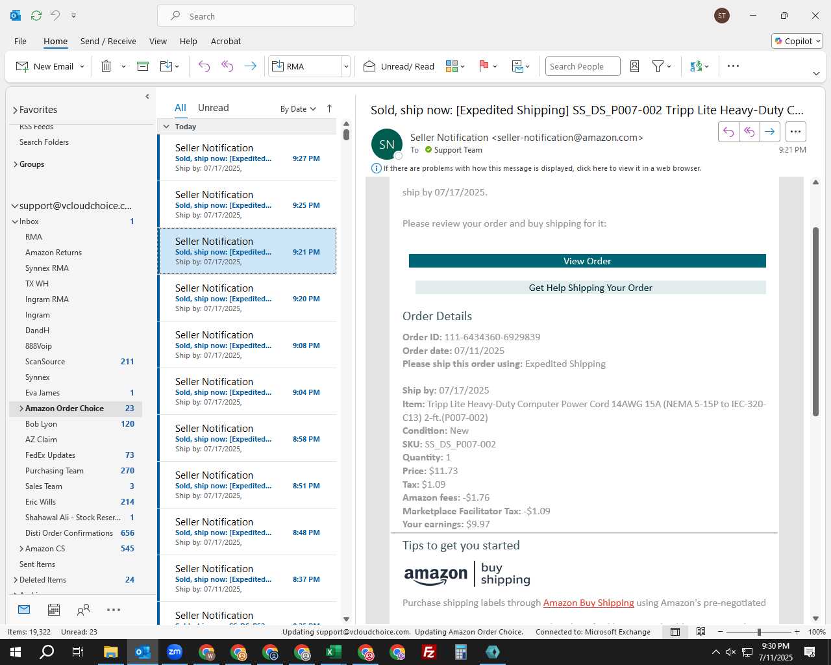The width and height of the screenshot is (831, 665).
Task: Open Excel from the taskbar
Action: (334, 652)
